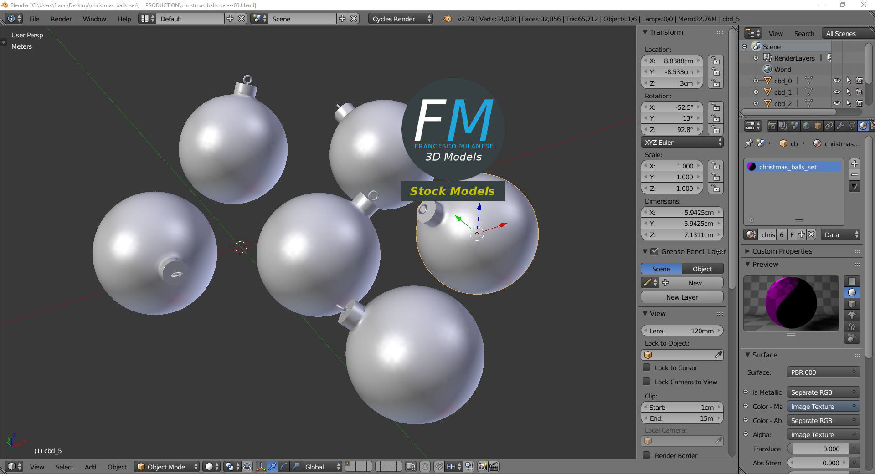Open the File menu
Viewport: 875px width, 474px height.
tap(34, 19)
